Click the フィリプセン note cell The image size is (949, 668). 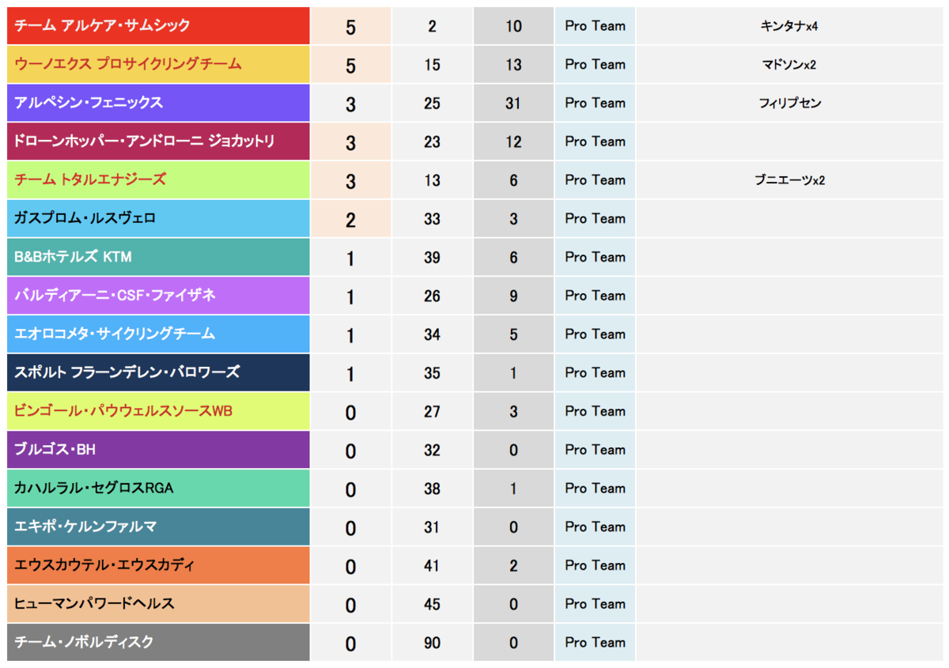coord(789,103)
